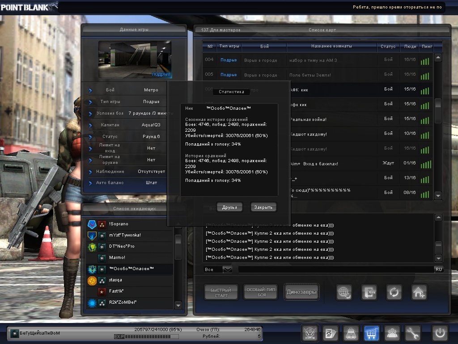Click the ping bars of room 004
458x344 pixels.
click(x=425, y=61)
